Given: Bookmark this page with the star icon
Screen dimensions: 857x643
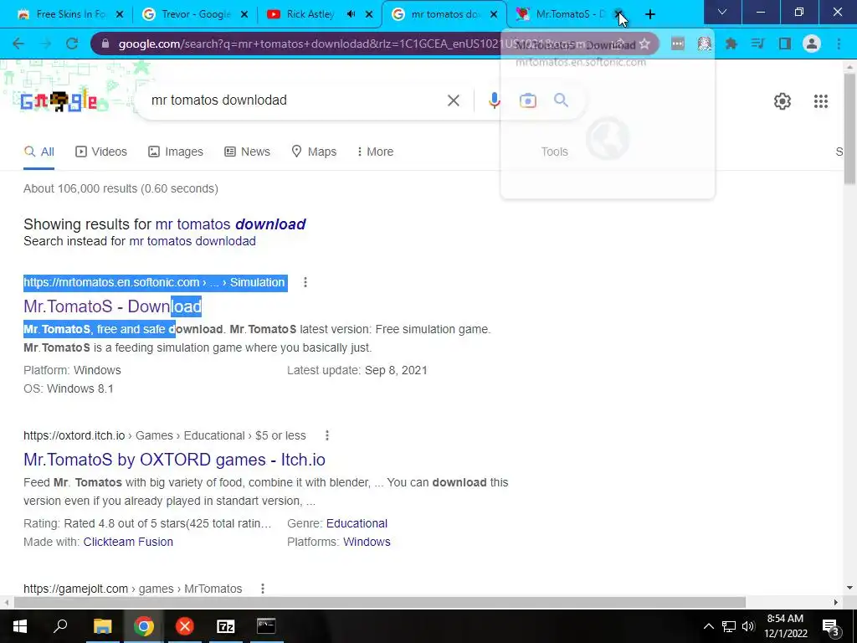Looking at the screenshot, I should point(645,44).
